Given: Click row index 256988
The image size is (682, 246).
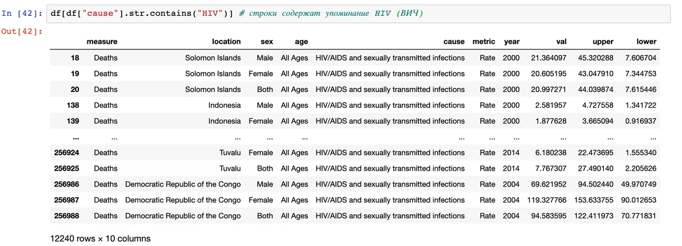Looking at the screenshot, I should pyautogui.click(x=66, y=216).
